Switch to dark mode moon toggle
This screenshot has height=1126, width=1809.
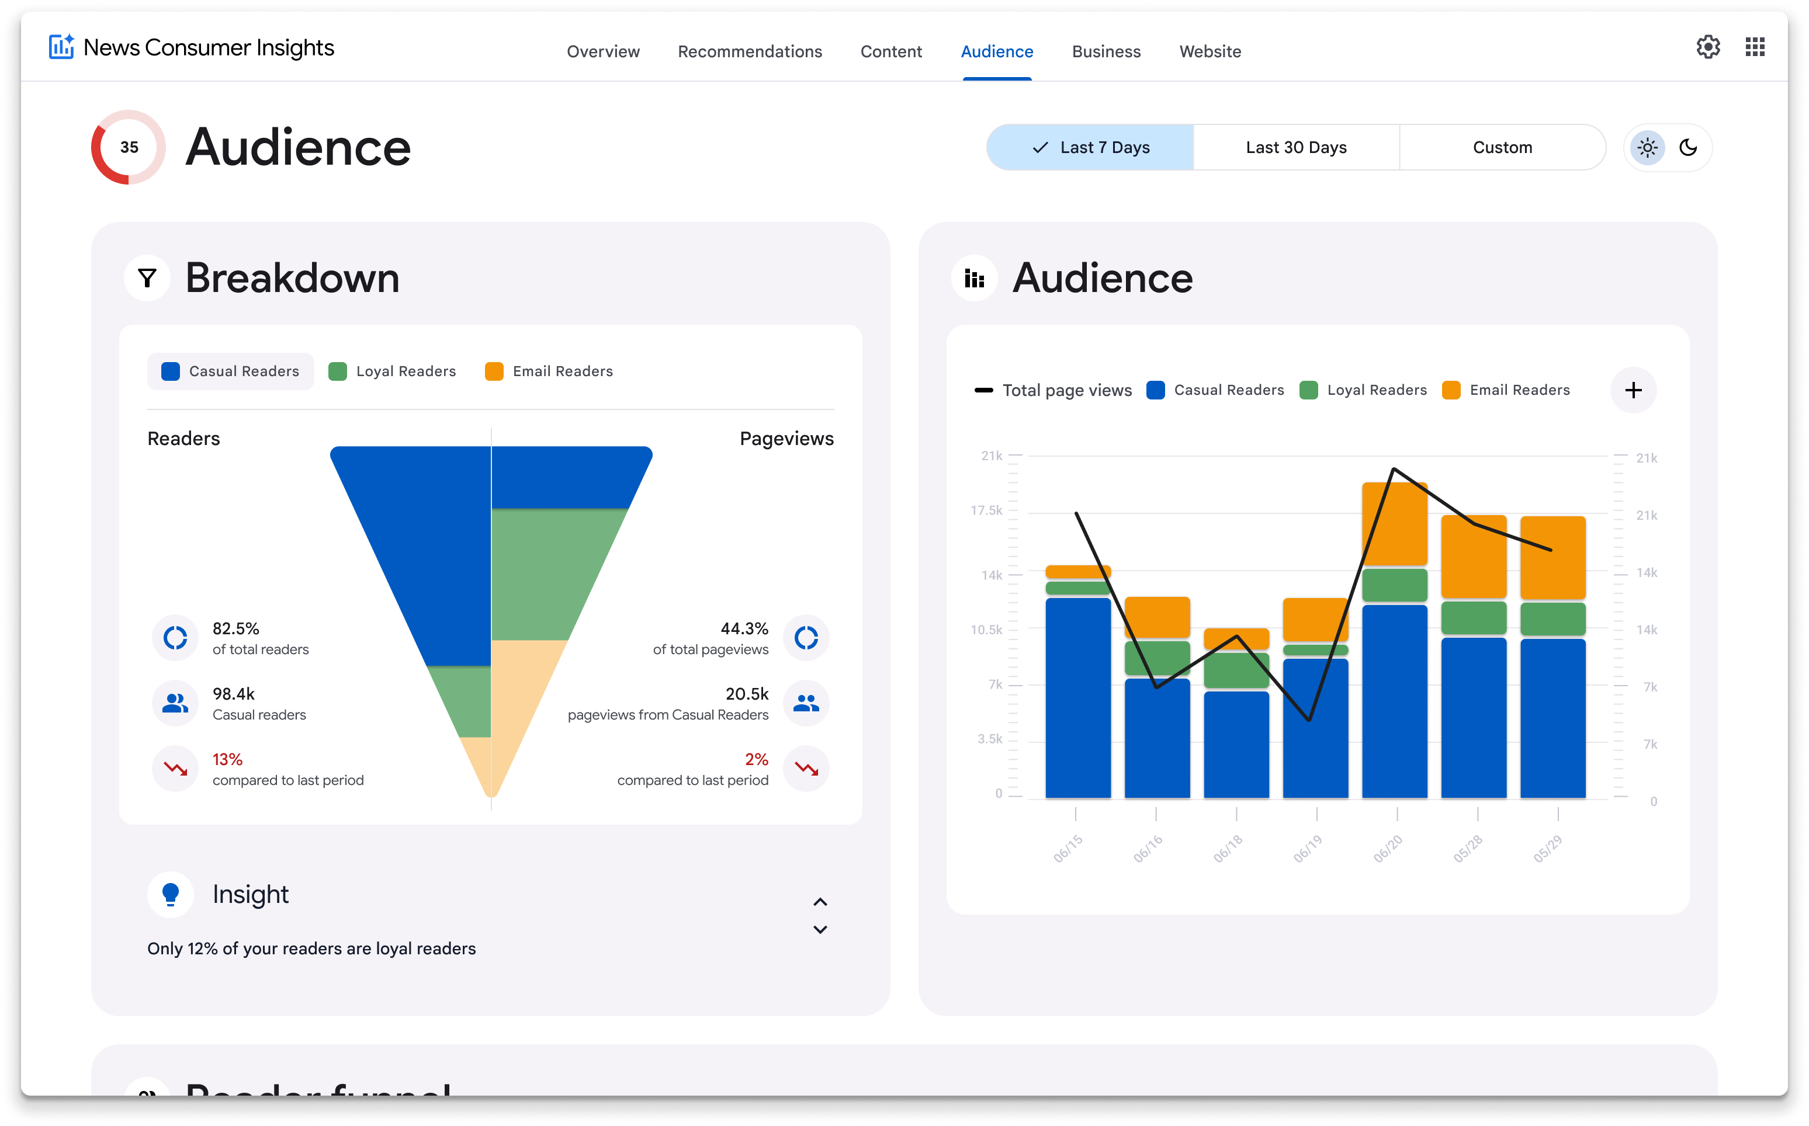(x=1687, y=147)
